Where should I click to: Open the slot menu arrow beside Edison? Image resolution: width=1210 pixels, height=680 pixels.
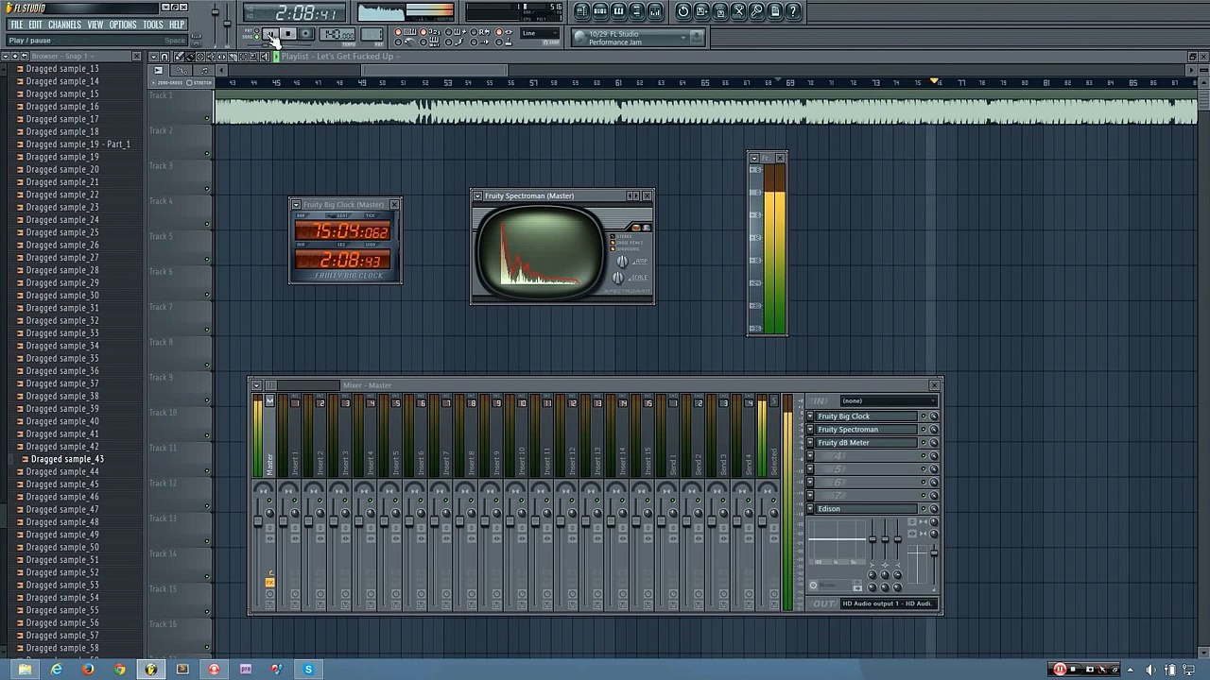pos(810,509)
